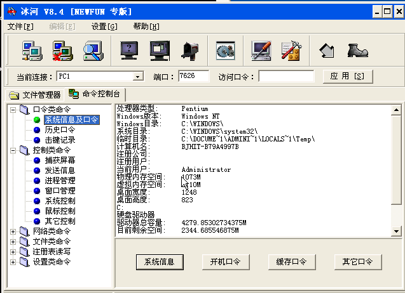
Task: Click the blue bullet beside 历史口令
Action: [37, 130]
